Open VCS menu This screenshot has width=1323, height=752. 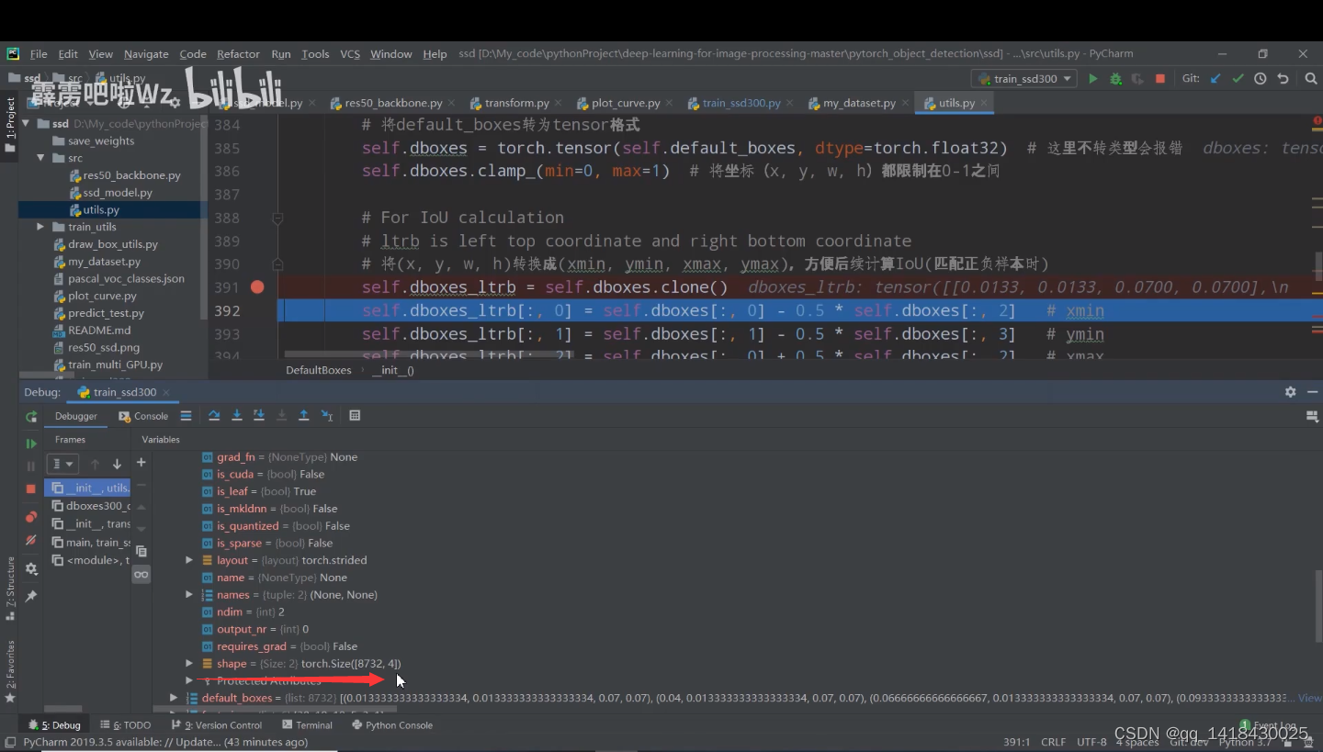(350, 54)
